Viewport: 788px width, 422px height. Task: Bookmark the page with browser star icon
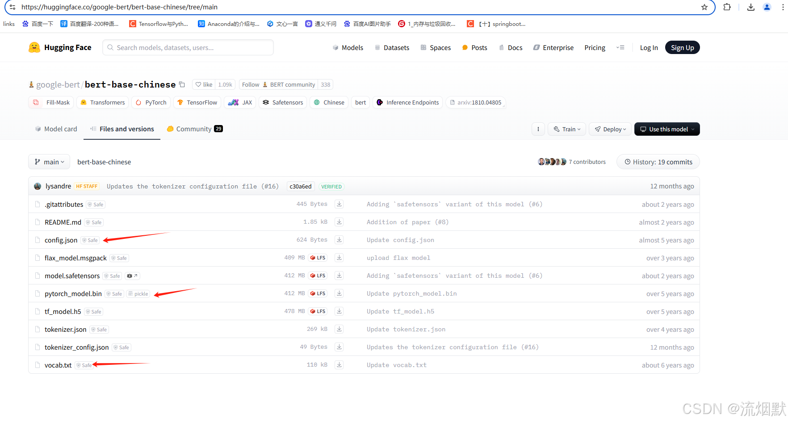coord(704,7)
